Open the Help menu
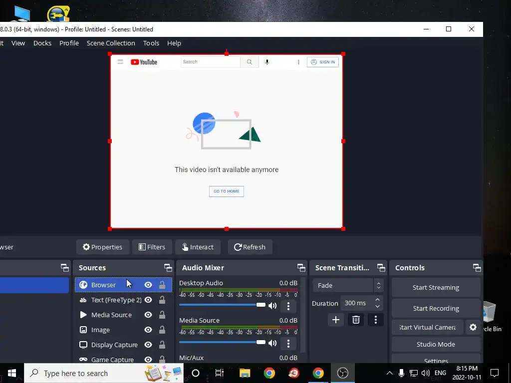 (x=174, y=43)
